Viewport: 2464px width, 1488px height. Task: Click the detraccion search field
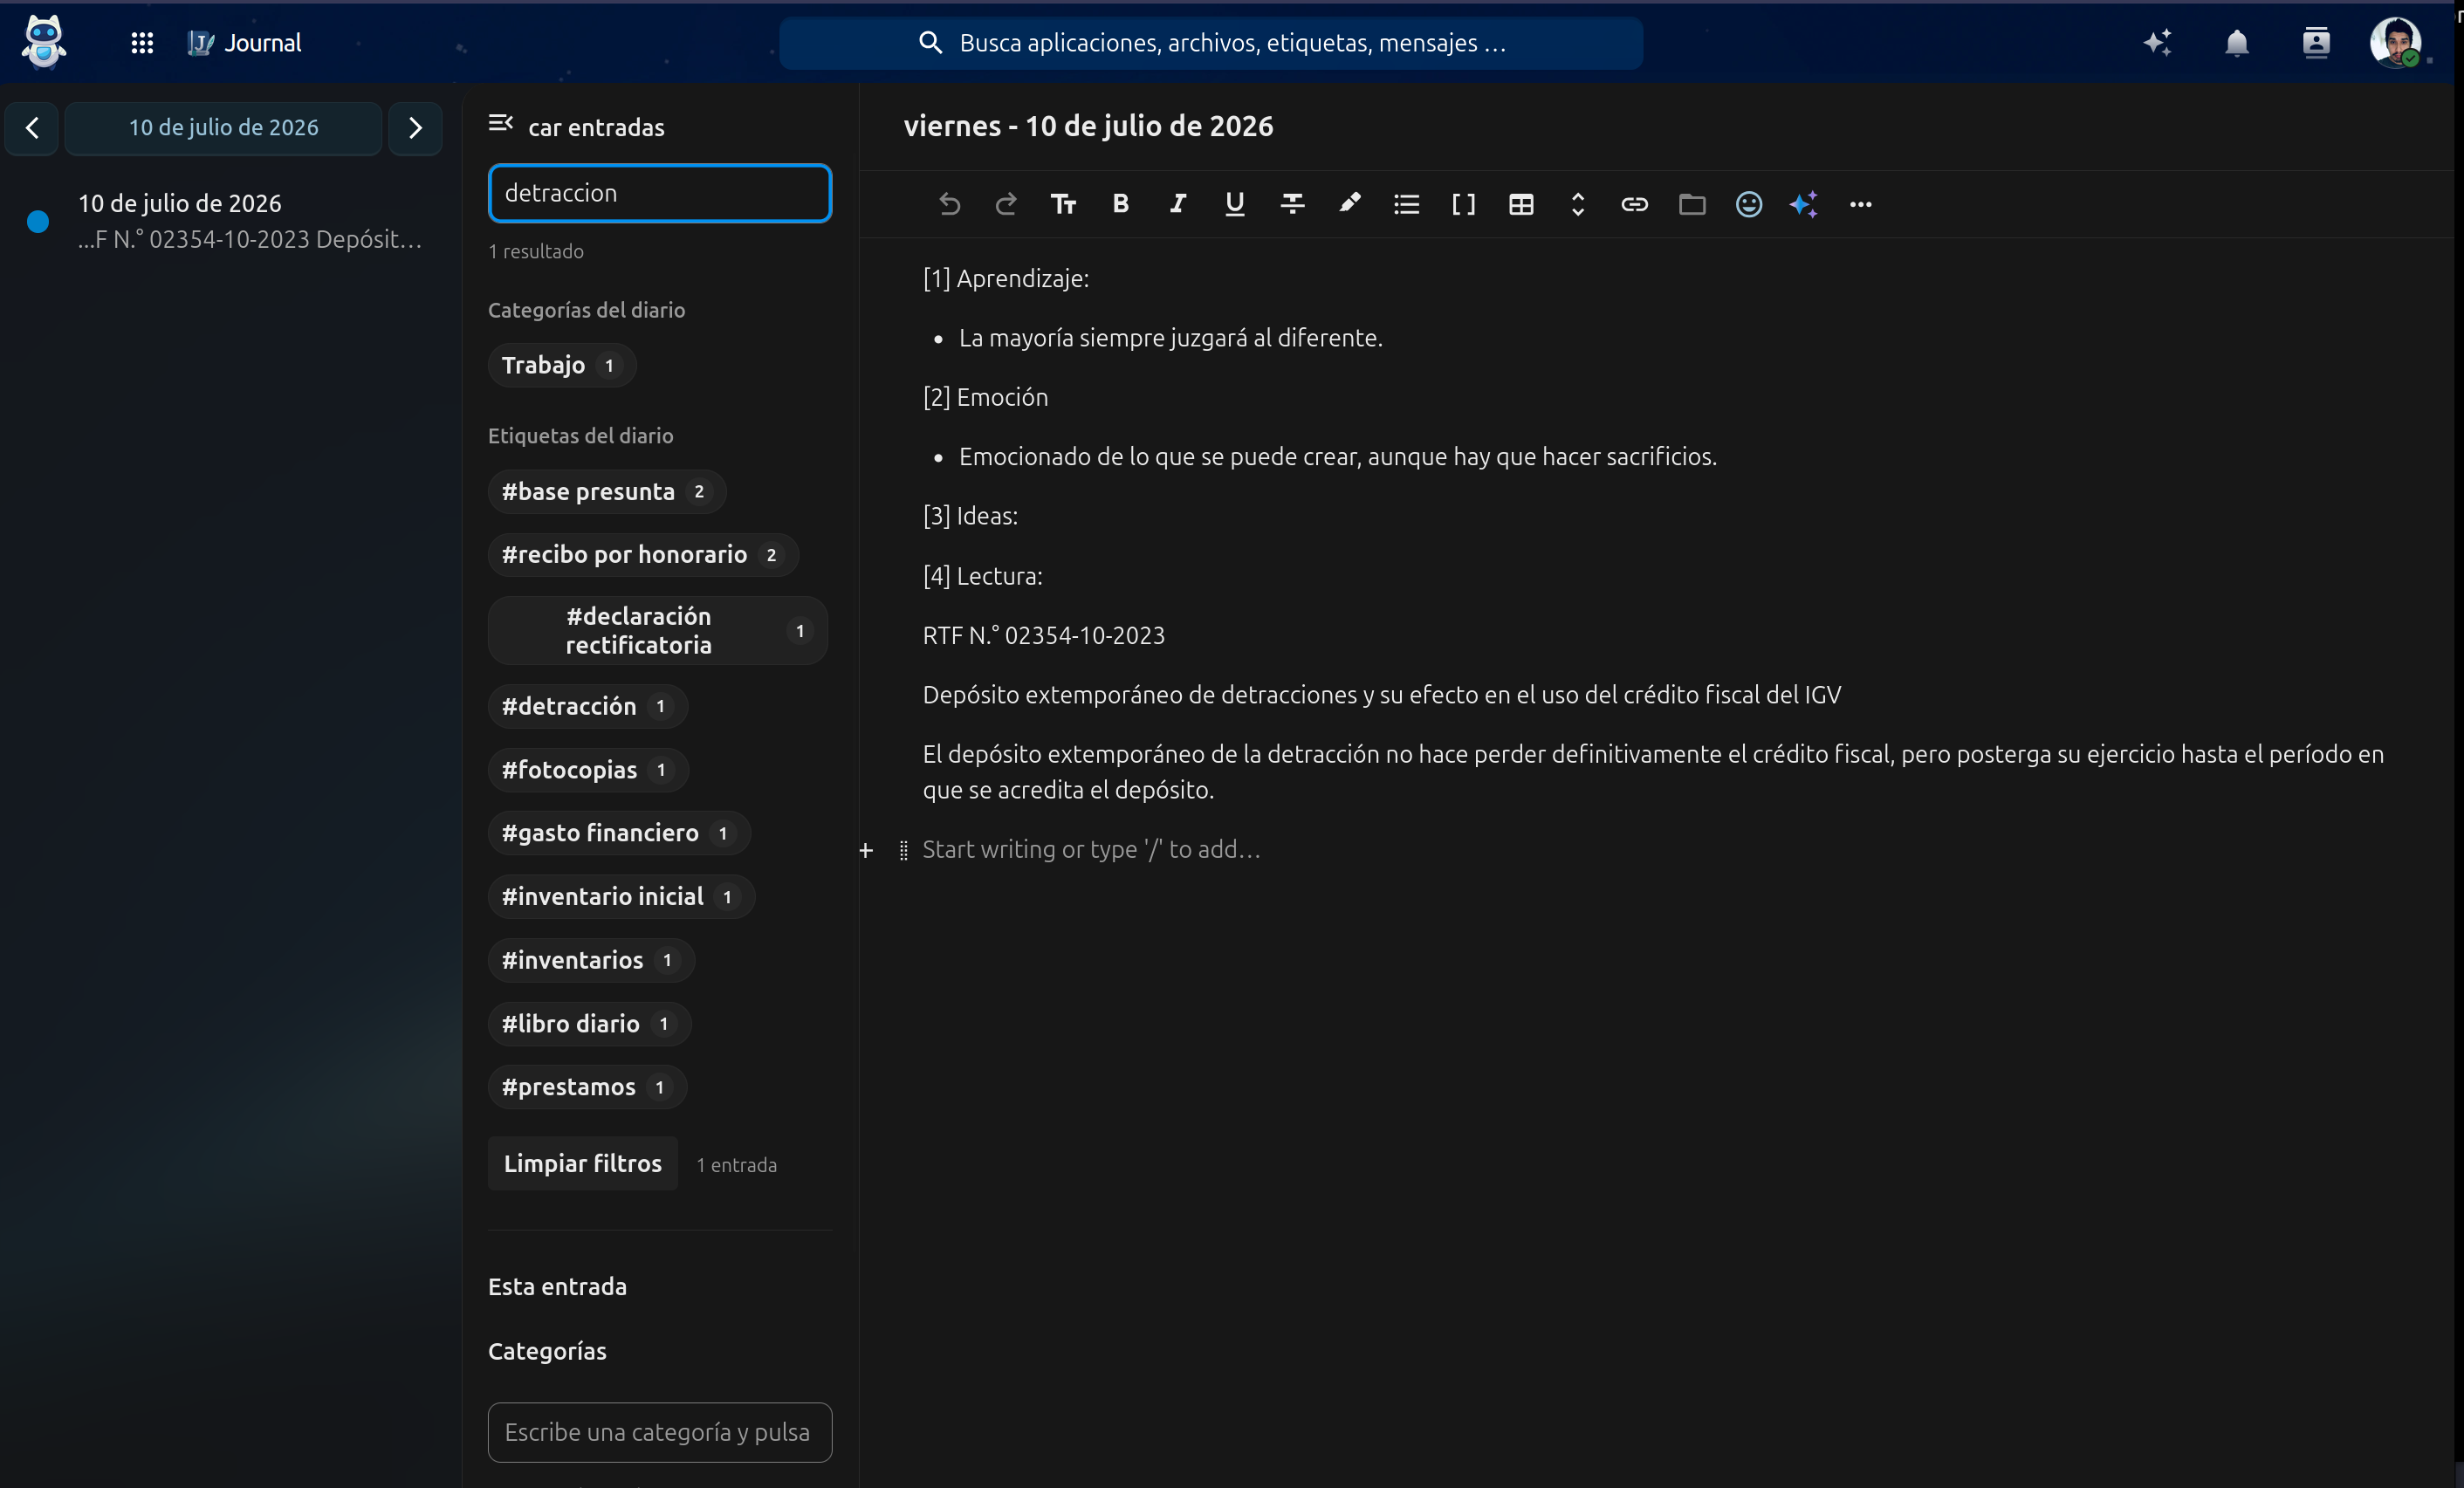click(660, 193)
